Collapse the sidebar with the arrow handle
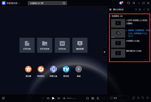Viewport: 151px width, 102px height. [105, 52]
